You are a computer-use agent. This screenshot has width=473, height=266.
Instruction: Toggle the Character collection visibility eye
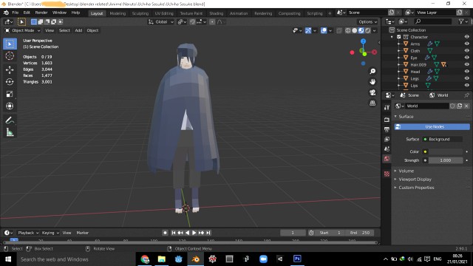click(x=466, y=37)
